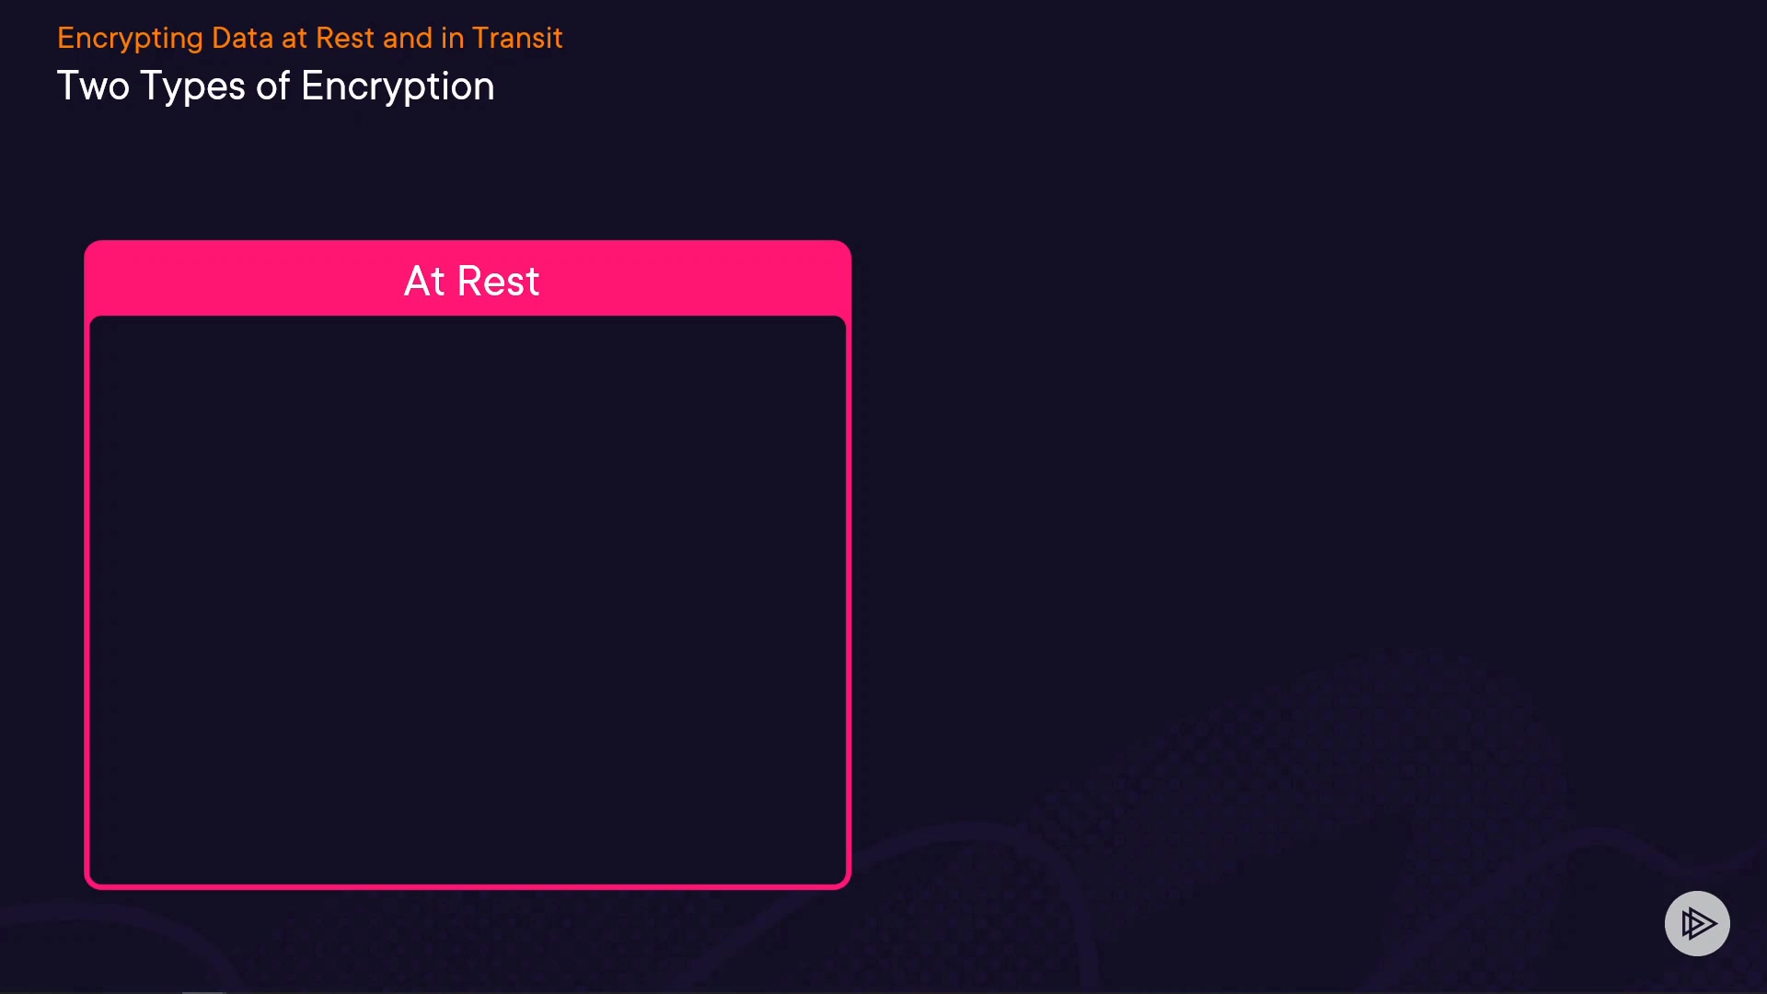
Task: Select the orange "Encrypting Data at Rest and in Transit" subtitle
Action: point(309,38)
